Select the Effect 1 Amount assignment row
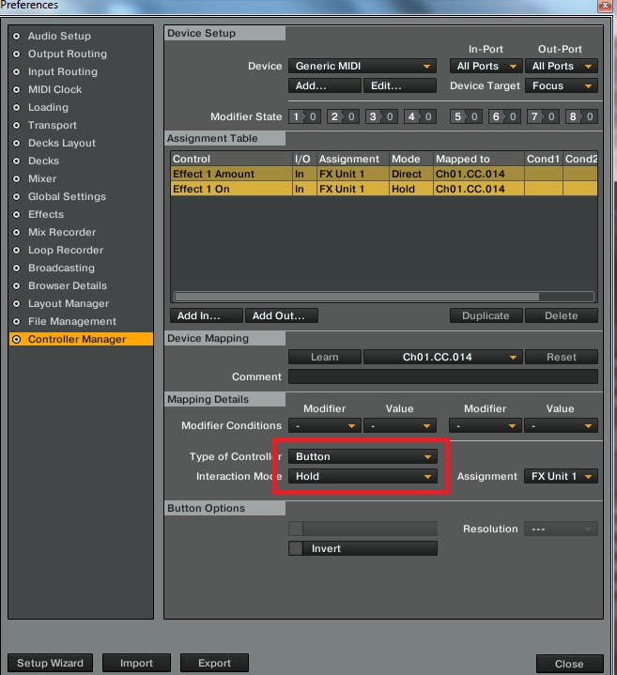Viewport: 617px width, 675px height. (384, 174)
